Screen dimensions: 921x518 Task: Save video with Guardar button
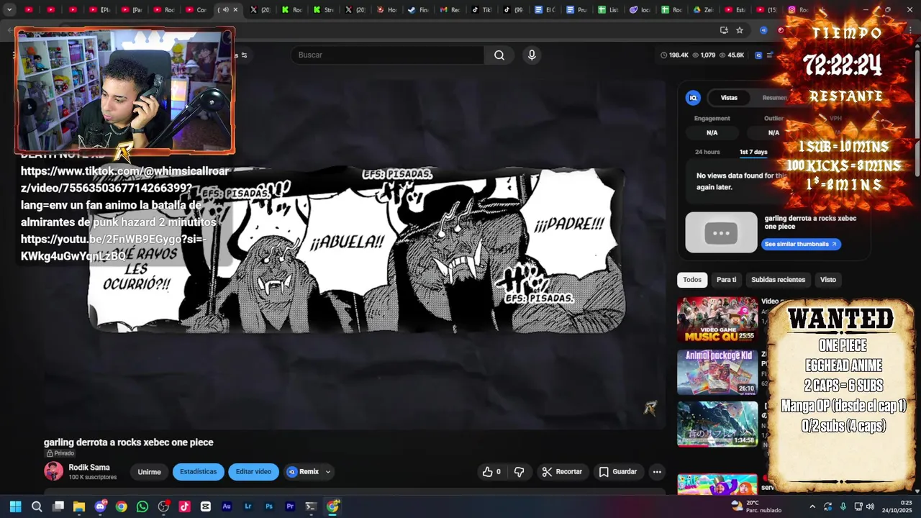click(618, 472)
